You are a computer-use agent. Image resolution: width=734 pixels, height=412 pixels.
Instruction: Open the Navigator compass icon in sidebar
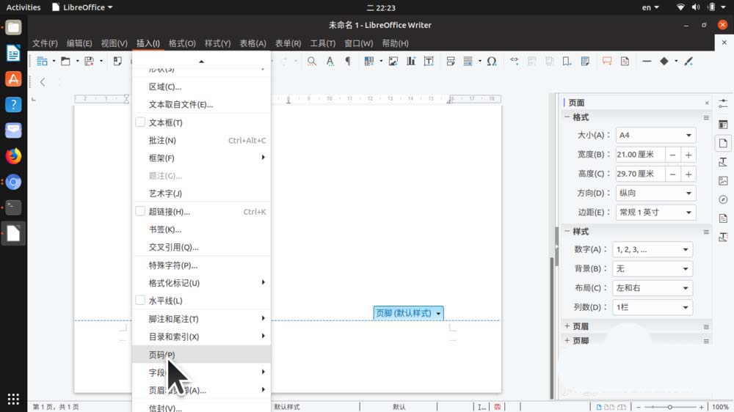click(723, 199)
